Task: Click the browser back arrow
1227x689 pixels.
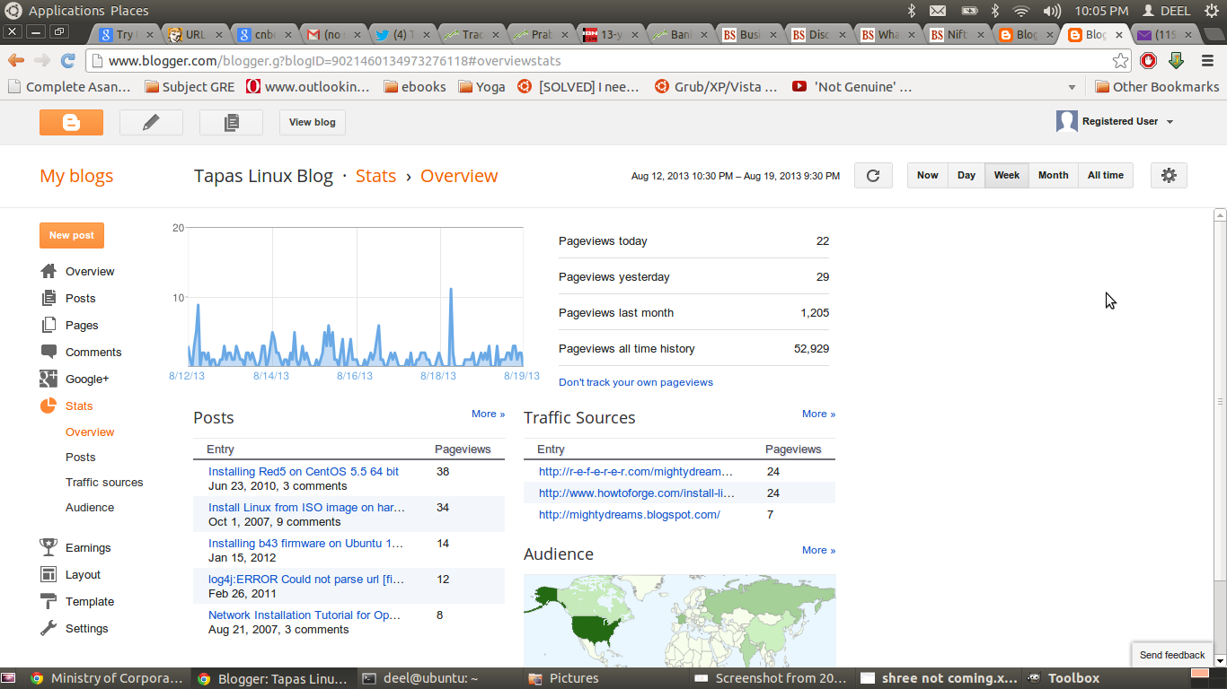Action: [15, 61]
